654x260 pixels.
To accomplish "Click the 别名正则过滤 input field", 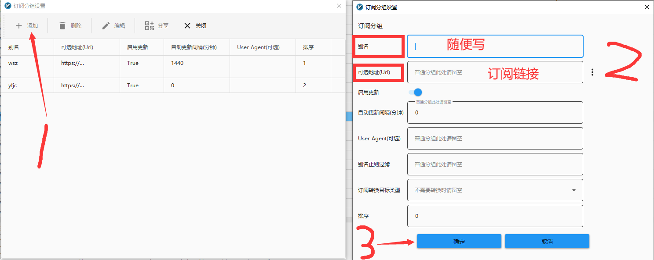I will (495, 164).
